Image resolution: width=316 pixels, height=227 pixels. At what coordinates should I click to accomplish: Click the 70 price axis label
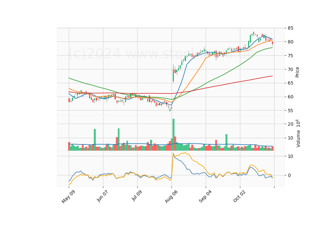coord(290,69)
